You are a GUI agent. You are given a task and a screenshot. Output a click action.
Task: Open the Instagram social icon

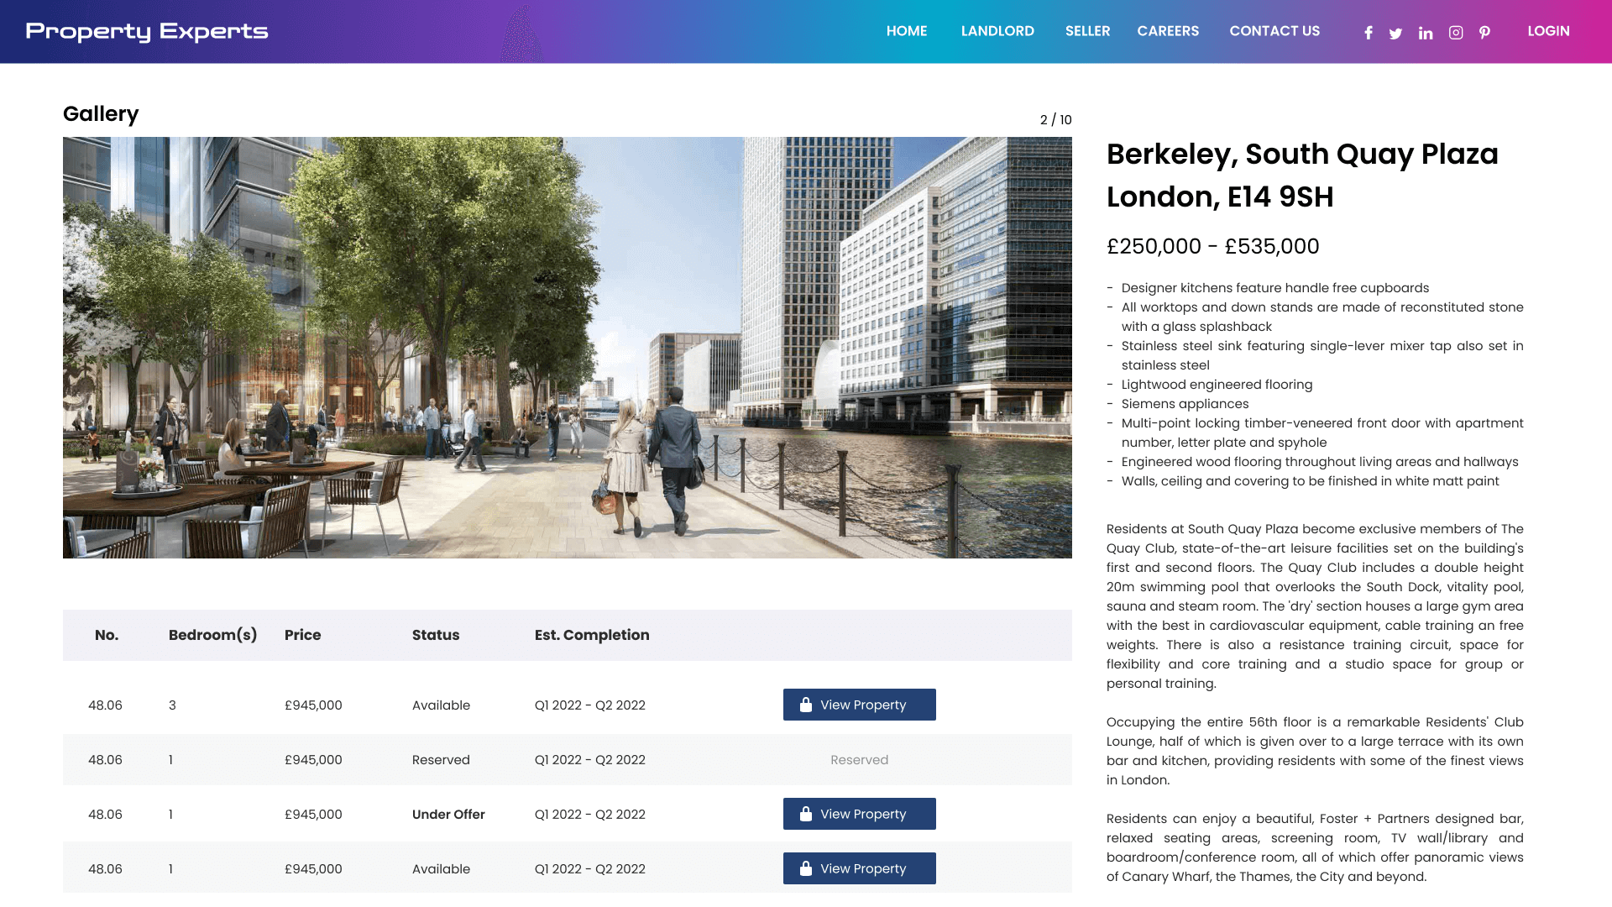click(x=1456, y=33)
